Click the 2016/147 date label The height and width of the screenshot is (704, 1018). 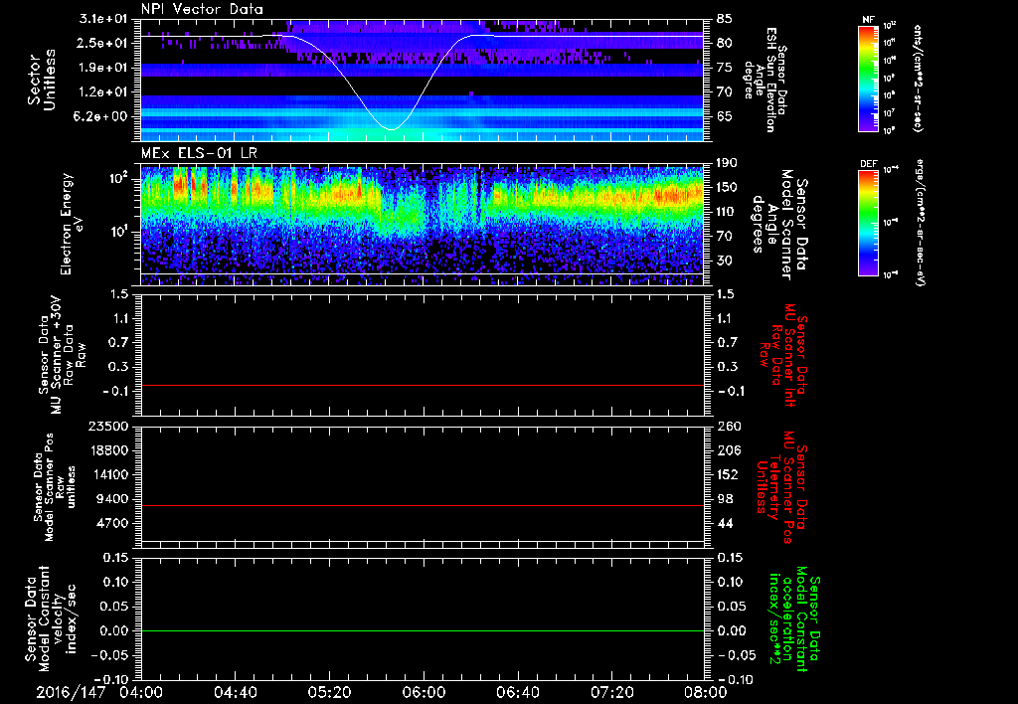tap(72, 692)
